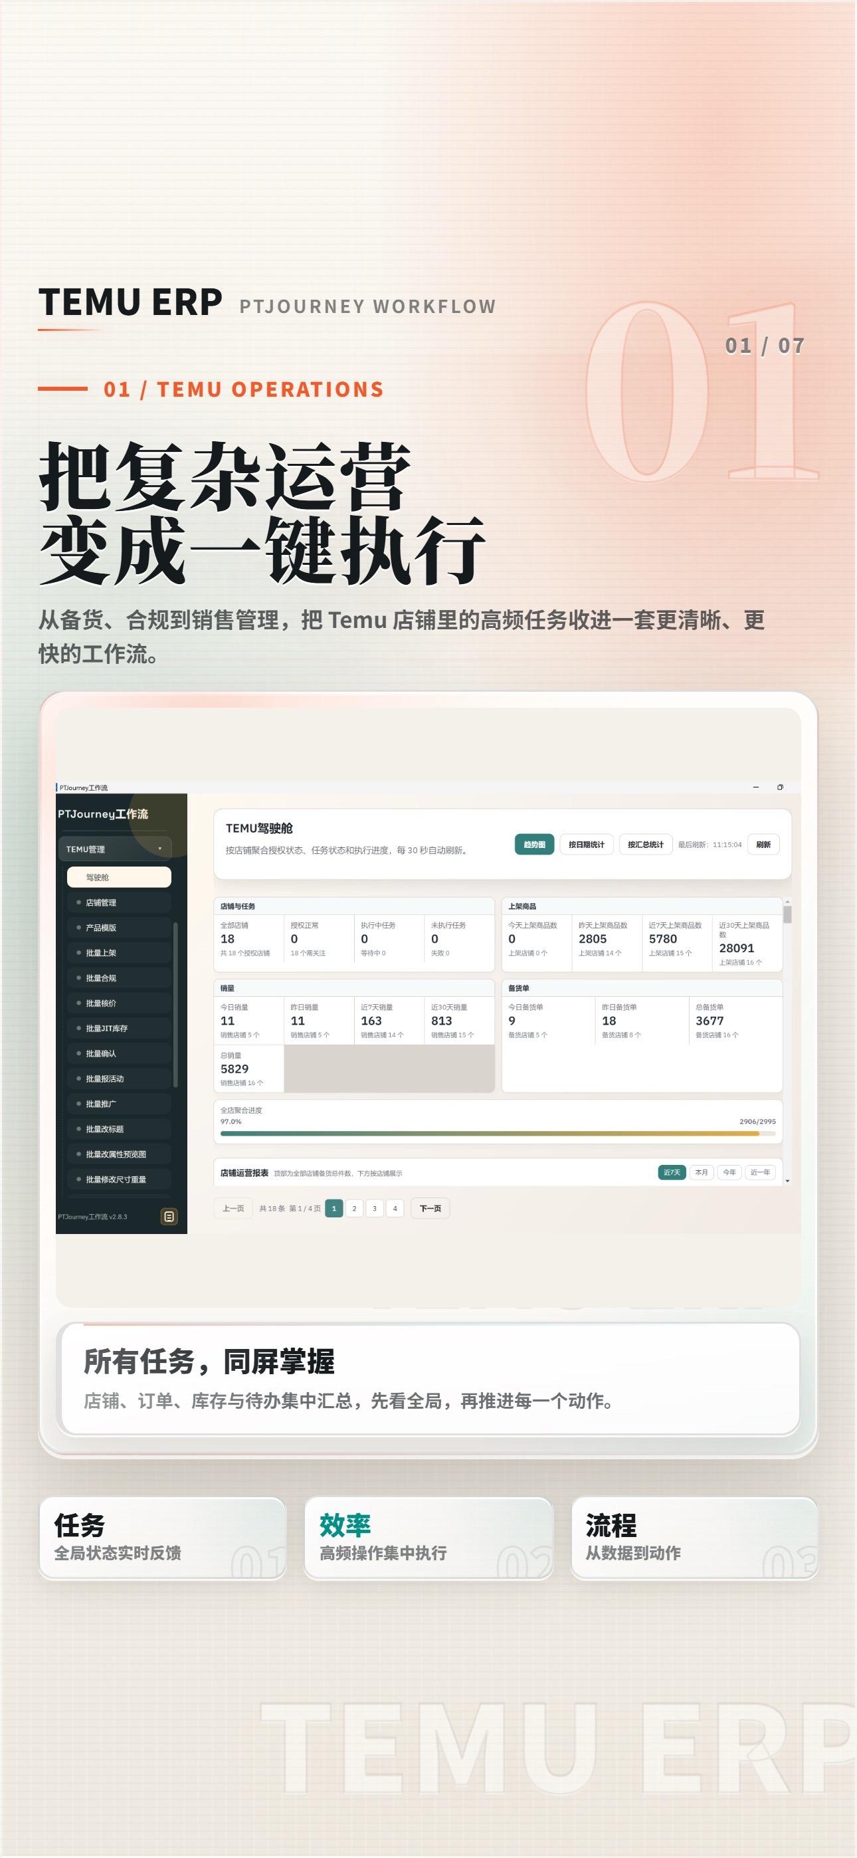Switch to 按日期统计 view
The image size is (857, 1858).
coord(587,845)
